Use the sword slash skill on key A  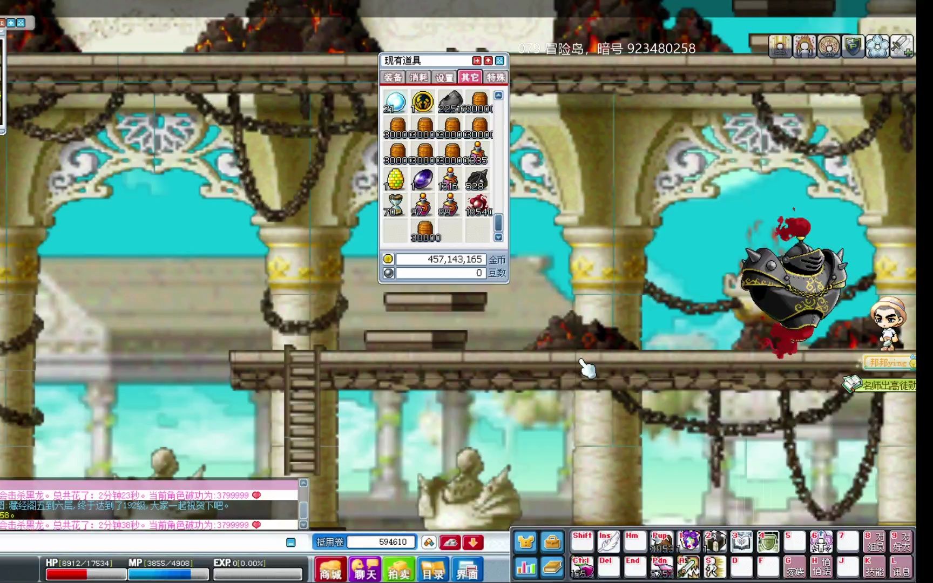(688, 567)
